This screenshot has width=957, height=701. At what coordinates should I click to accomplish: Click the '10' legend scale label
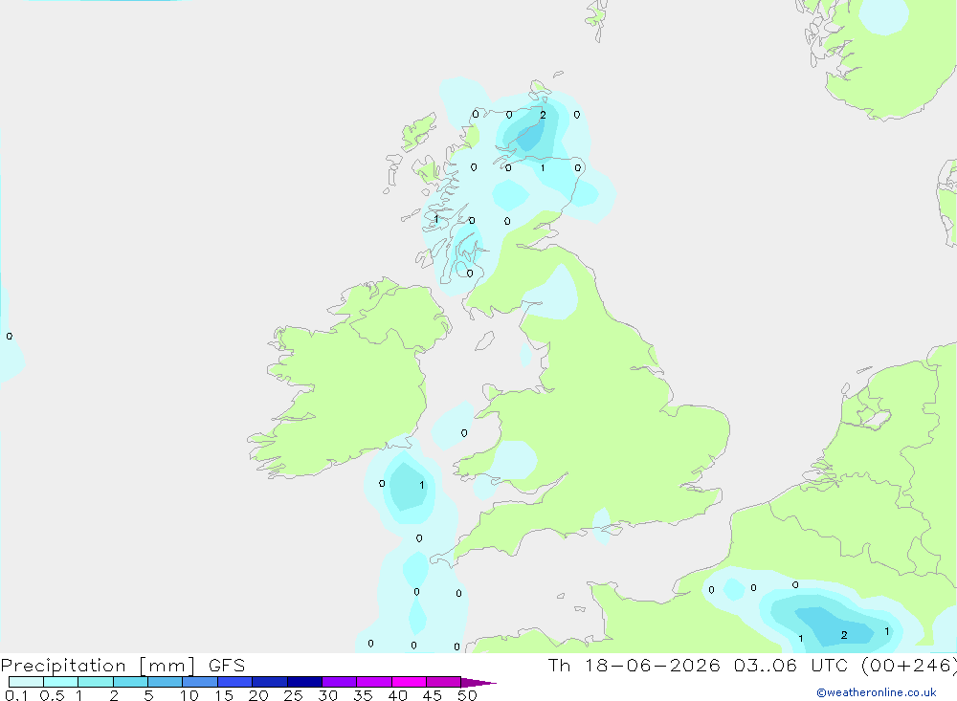pos(189,695)
